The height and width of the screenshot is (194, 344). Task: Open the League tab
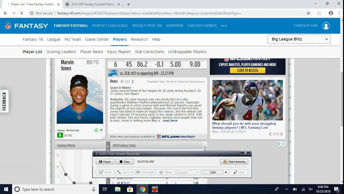tap(54, 39)
